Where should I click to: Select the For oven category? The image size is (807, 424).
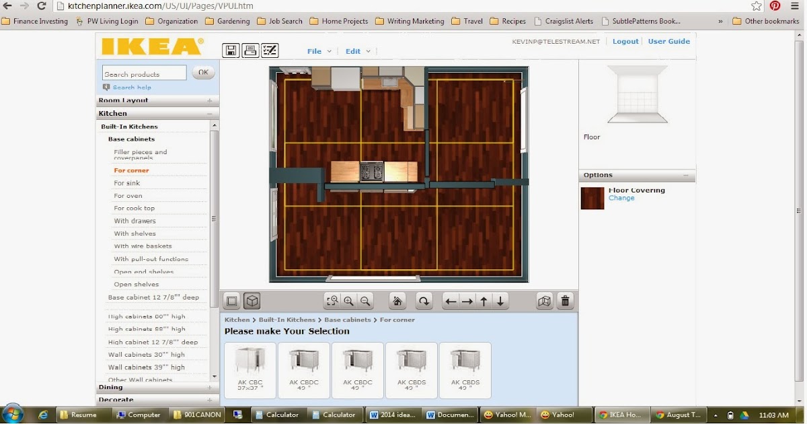(128, 196)
